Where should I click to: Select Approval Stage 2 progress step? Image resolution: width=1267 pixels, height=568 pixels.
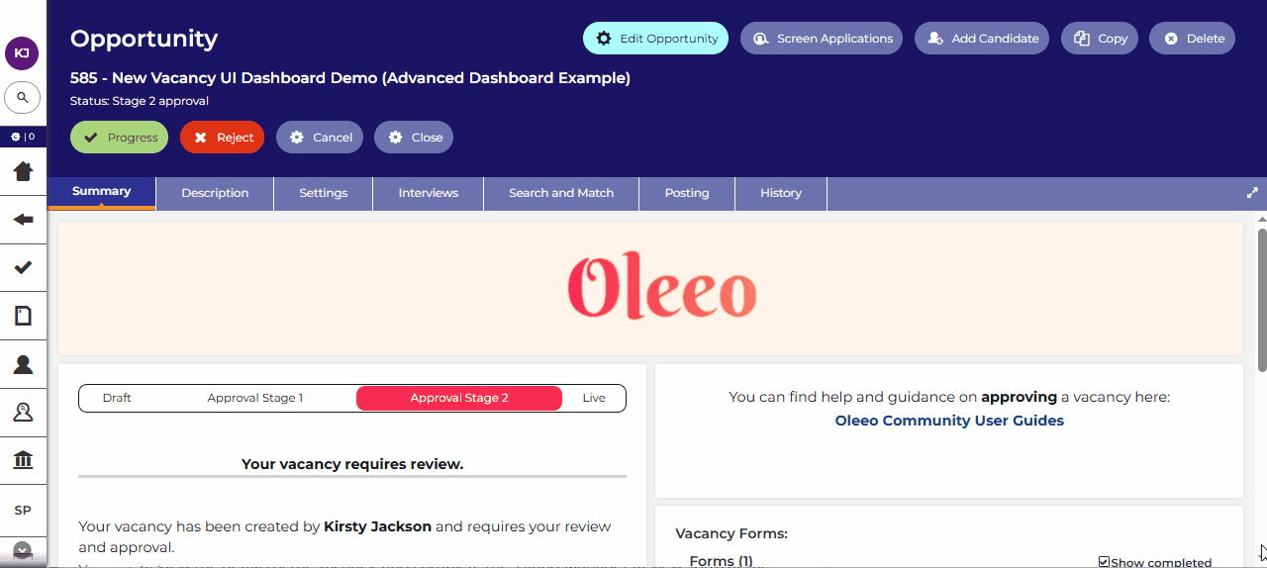pos(459,398)
